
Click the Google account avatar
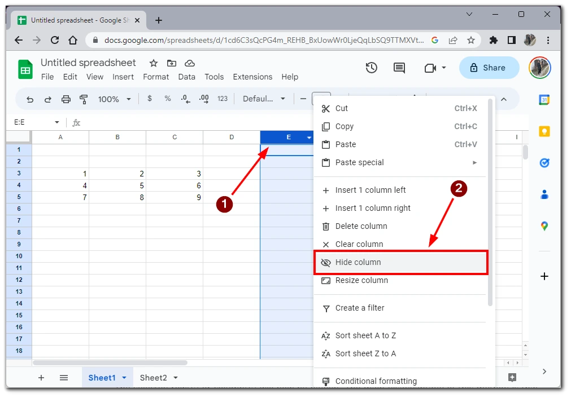(x=540, y=68)
